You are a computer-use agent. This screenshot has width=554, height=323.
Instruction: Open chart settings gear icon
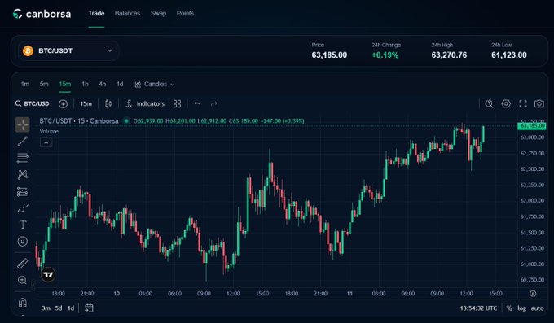(x=506, y=104)
